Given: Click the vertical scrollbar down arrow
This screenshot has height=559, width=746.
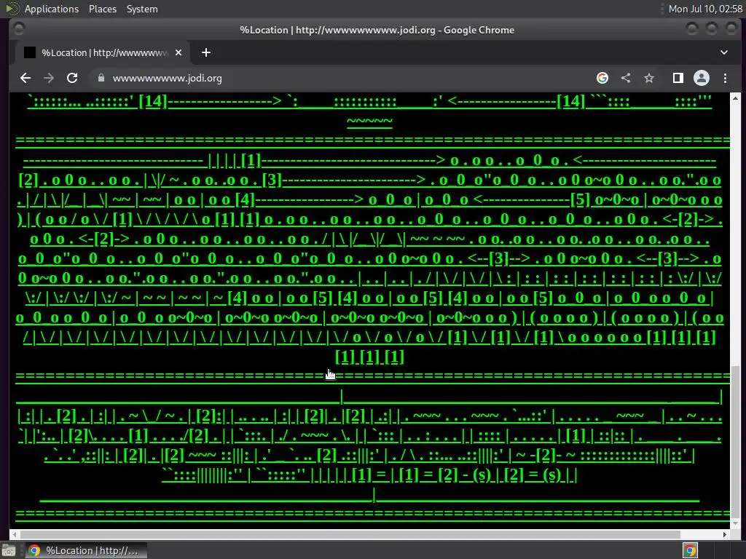Looking at the screenshot, I should 735,523.
